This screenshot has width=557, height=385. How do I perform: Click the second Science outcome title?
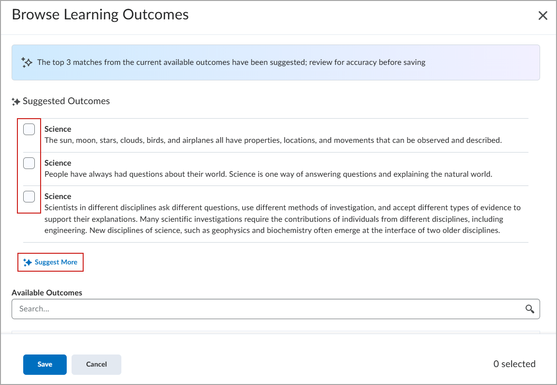pos(58,163)
